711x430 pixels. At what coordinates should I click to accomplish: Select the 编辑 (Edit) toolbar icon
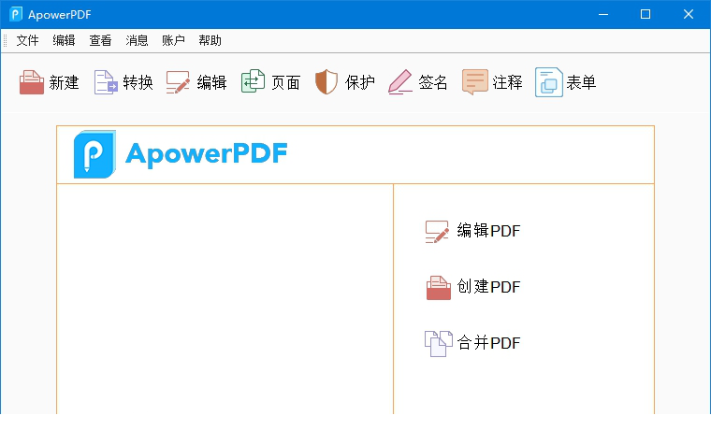(x=178, y=82)
